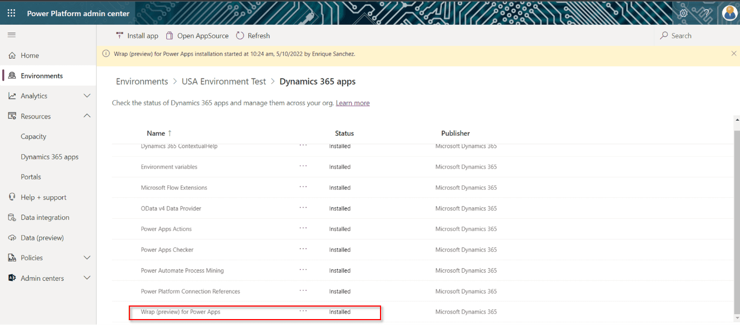The image size is (740, 325).
Task: Click the info icon in notification bar
Action: (x=106, y=54)
